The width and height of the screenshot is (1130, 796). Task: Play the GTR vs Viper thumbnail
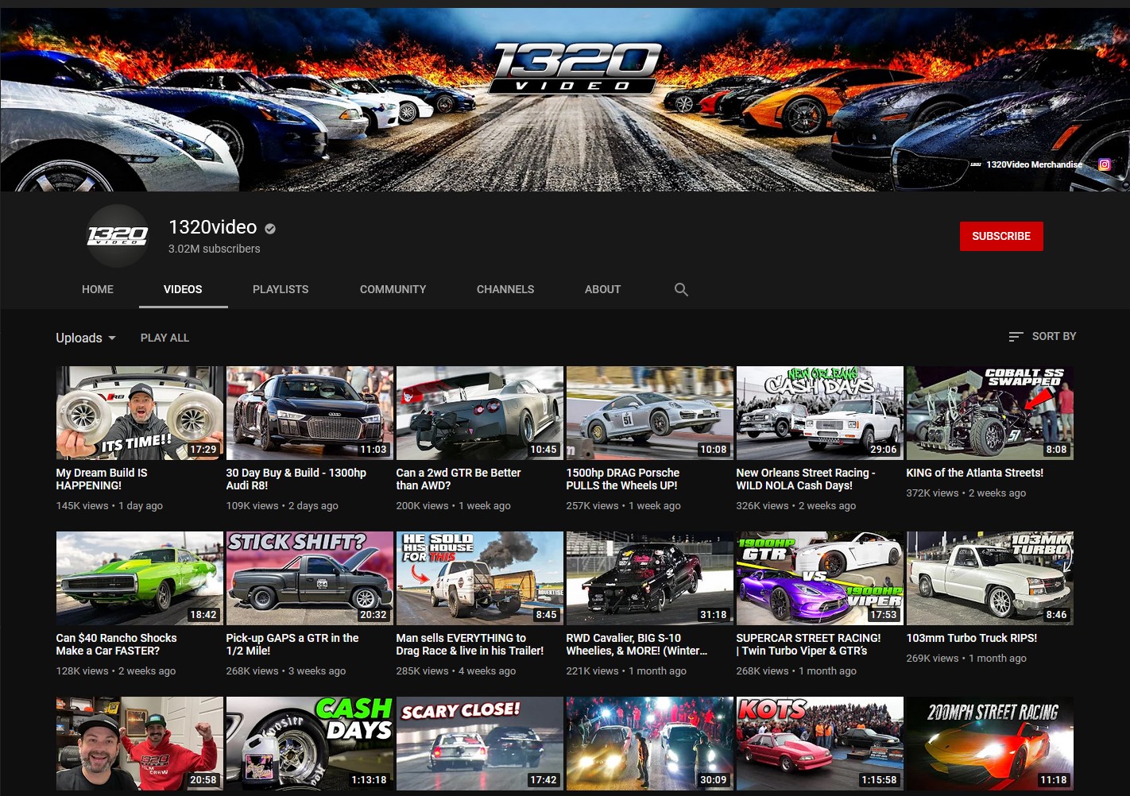[x=820, y=578]
